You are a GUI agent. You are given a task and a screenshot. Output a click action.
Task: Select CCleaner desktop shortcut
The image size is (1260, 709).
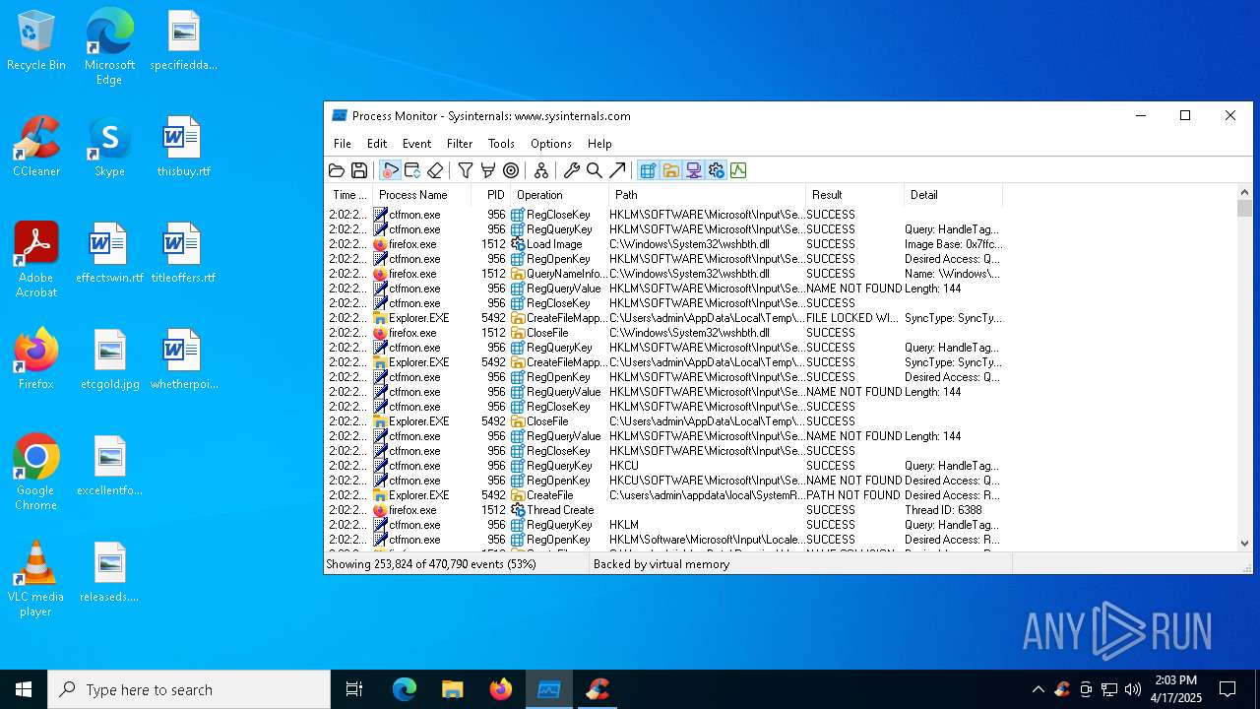[36, 147]
